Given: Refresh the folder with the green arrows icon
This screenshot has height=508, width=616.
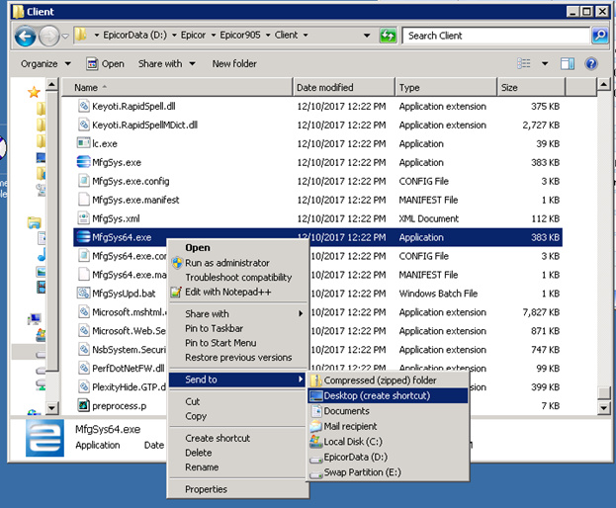Looking at the screenshot, I should (x=388, y=36).
